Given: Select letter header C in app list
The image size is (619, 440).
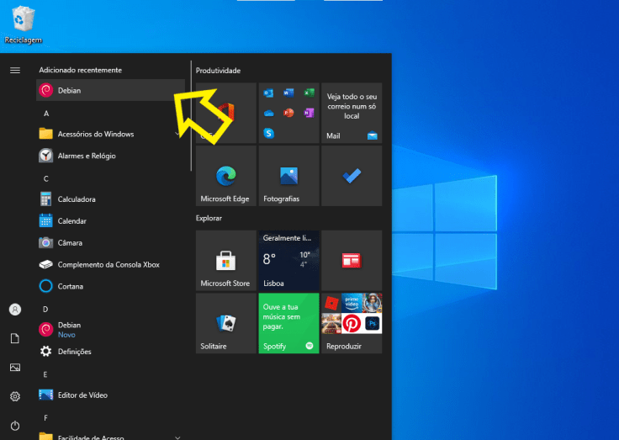Looking at the screenshot, I should coord(45,178).
